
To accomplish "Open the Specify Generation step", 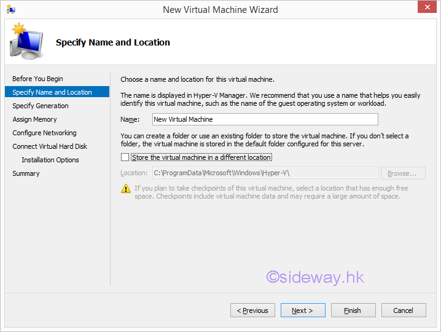I will (x=41, y=106).
